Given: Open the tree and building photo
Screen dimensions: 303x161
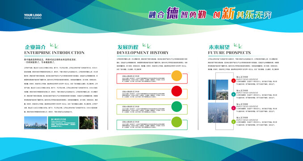Looking at the screenshot, I should [x=88, y=123].
